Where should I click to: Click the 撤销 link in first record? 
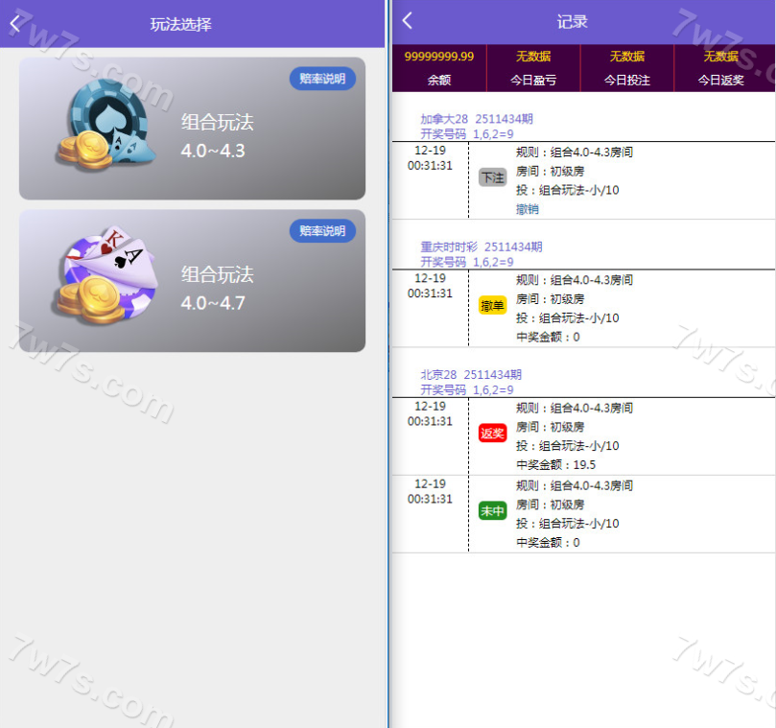527,209
